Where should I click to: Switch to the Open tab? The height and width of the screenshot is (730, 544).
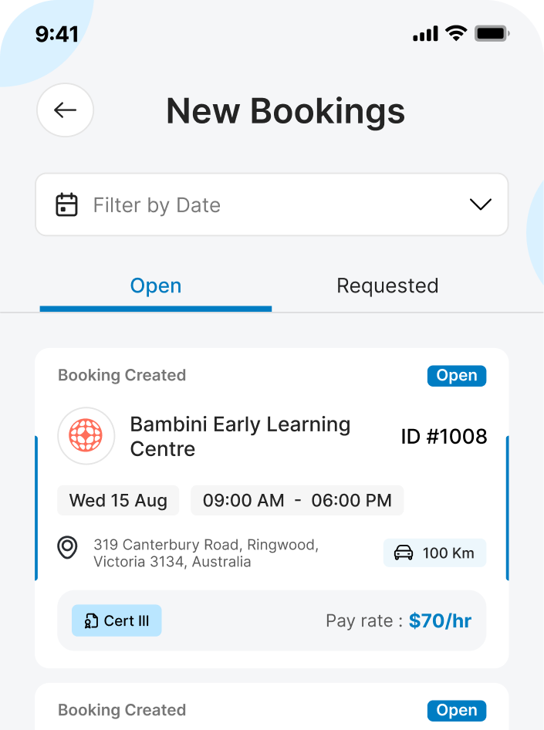[156, 286]
